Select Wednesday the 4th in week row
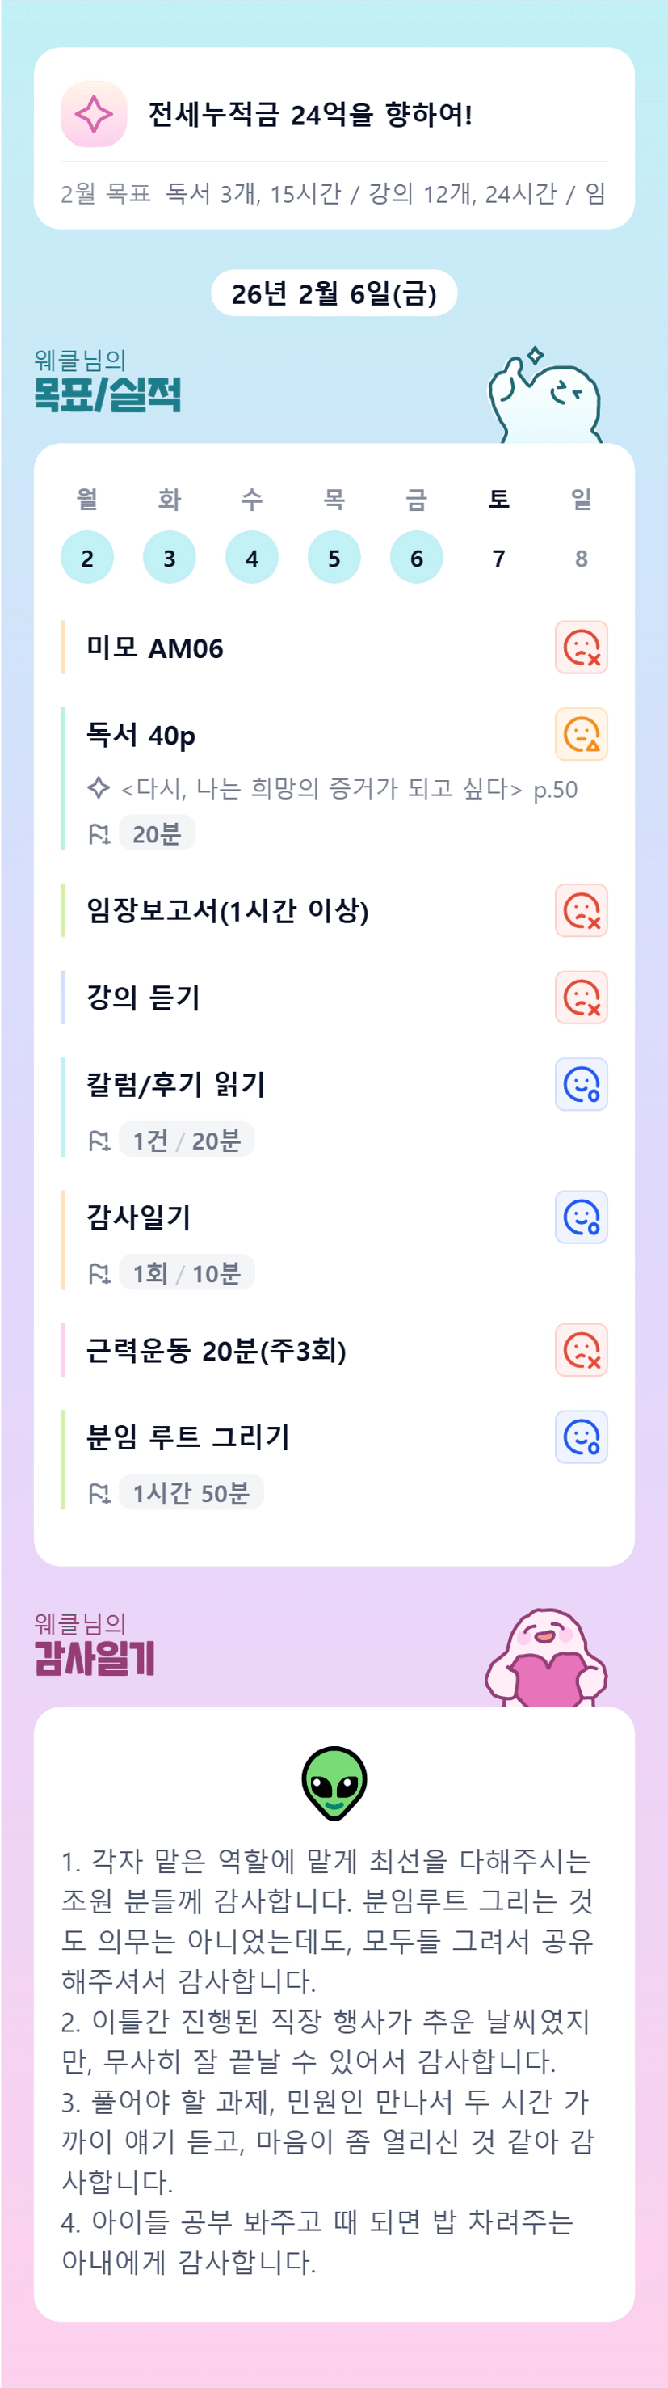The image size is (668, 2388). click(x=252, y=558)
